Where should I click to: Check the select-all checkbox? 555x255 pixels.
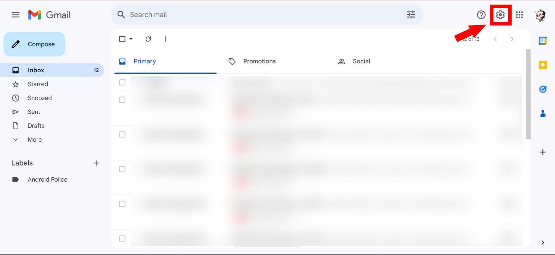[122, 39]
